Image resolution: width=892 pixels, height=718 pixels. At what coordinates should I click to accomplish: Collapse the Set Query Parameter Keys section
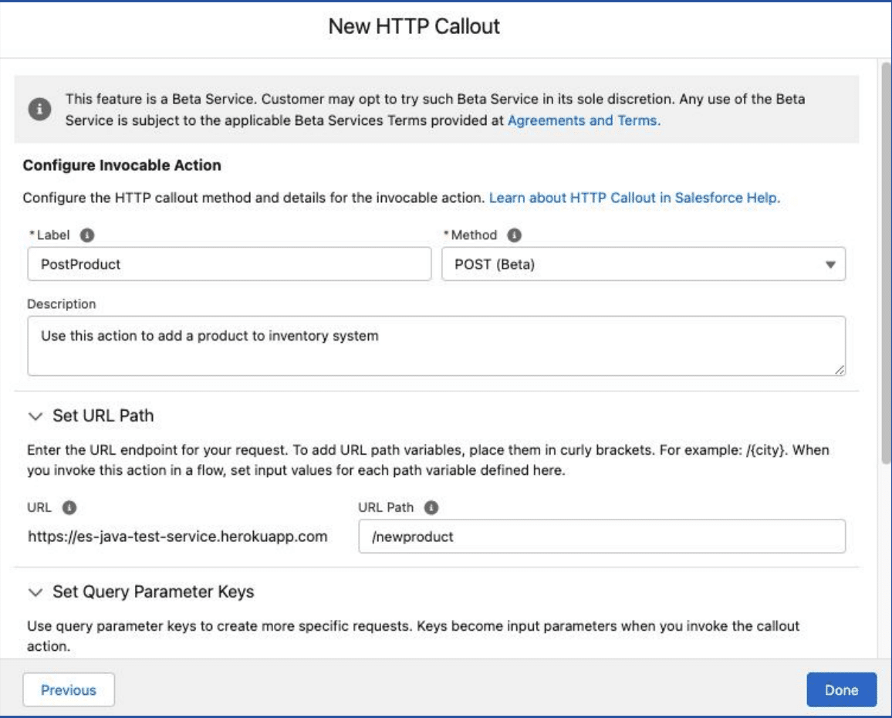click(x=35, y=592)
